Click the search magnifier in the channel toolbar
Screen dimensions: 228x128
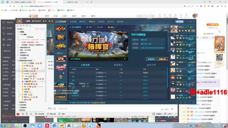tap(30, 26)
